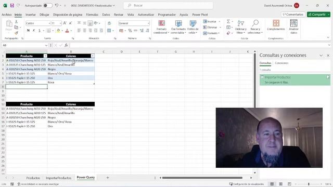Image resolution: width=333 pixels, height=187 pixels.
Task: Switch to the Datos ribbon tab
Action: tap(106, 15)
